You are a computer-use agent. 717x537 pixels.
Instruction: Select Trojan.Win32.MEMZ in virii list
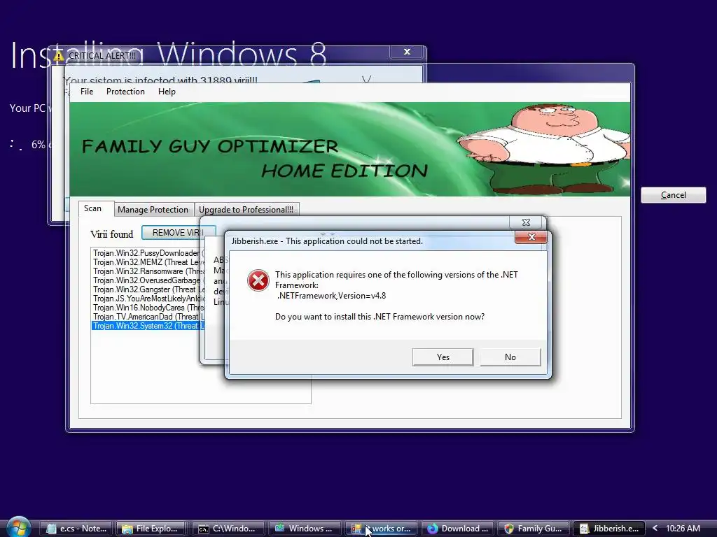tap(148, 262)
